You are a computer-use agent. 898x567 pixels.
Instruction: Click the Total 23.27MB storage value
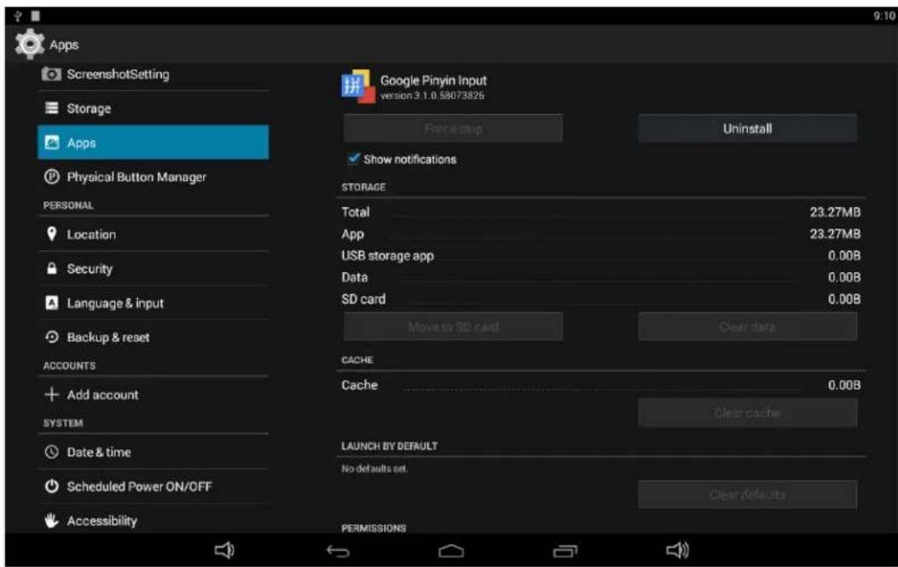[835, 212]
